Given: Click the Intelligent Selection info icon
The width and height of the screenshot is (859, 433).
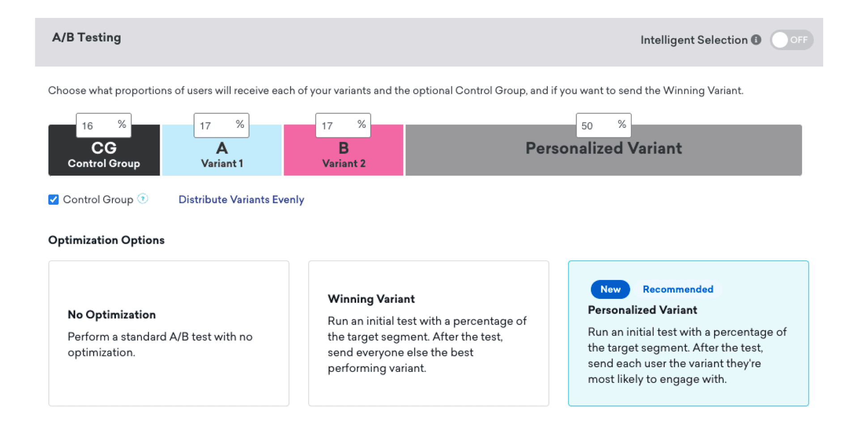Looking at the screenshot, I should click(x=756, y=40).
